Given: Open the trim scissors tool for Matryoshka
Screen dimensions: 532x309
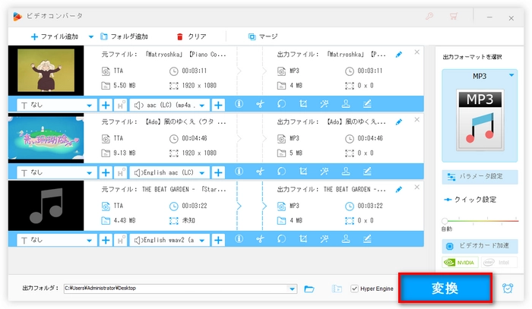Looking at the screenshot, I should (260, 104).
